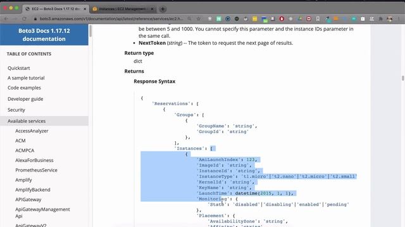Viewport: 405px width, 227px height.
Task: Click the green H extension icon
Action: pyautogui.click(x=219, y=19)
